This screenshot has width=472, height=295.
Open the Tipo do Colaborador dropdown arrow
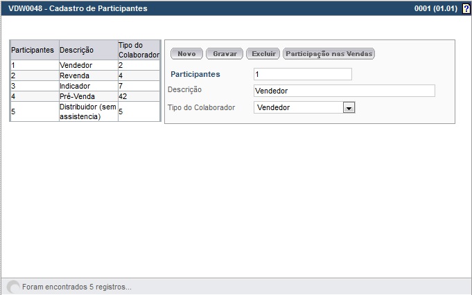click(x=349, y=107)
